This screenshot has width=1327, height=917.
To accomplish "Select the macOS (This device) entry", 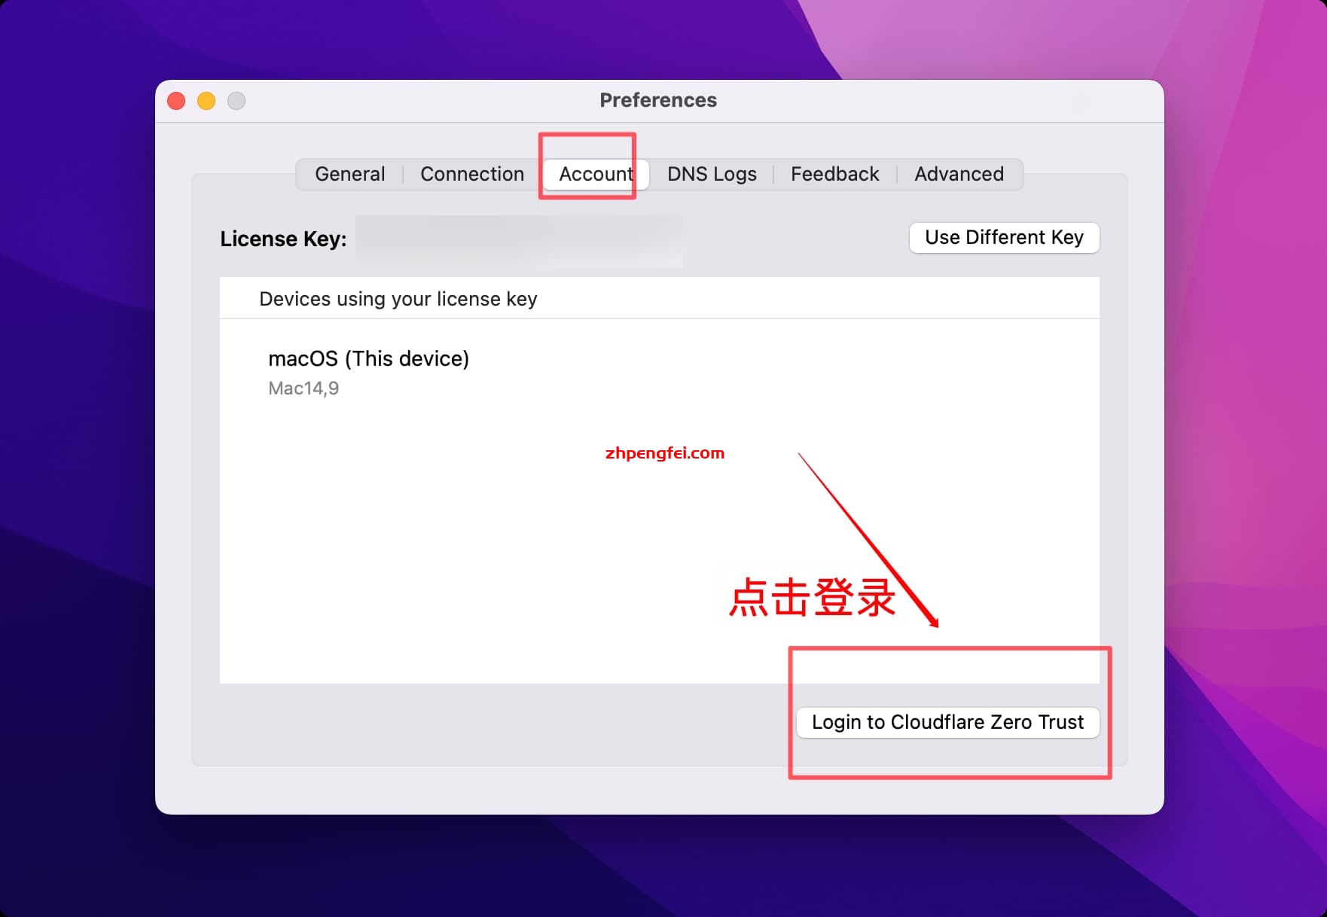I will point(368,358).
